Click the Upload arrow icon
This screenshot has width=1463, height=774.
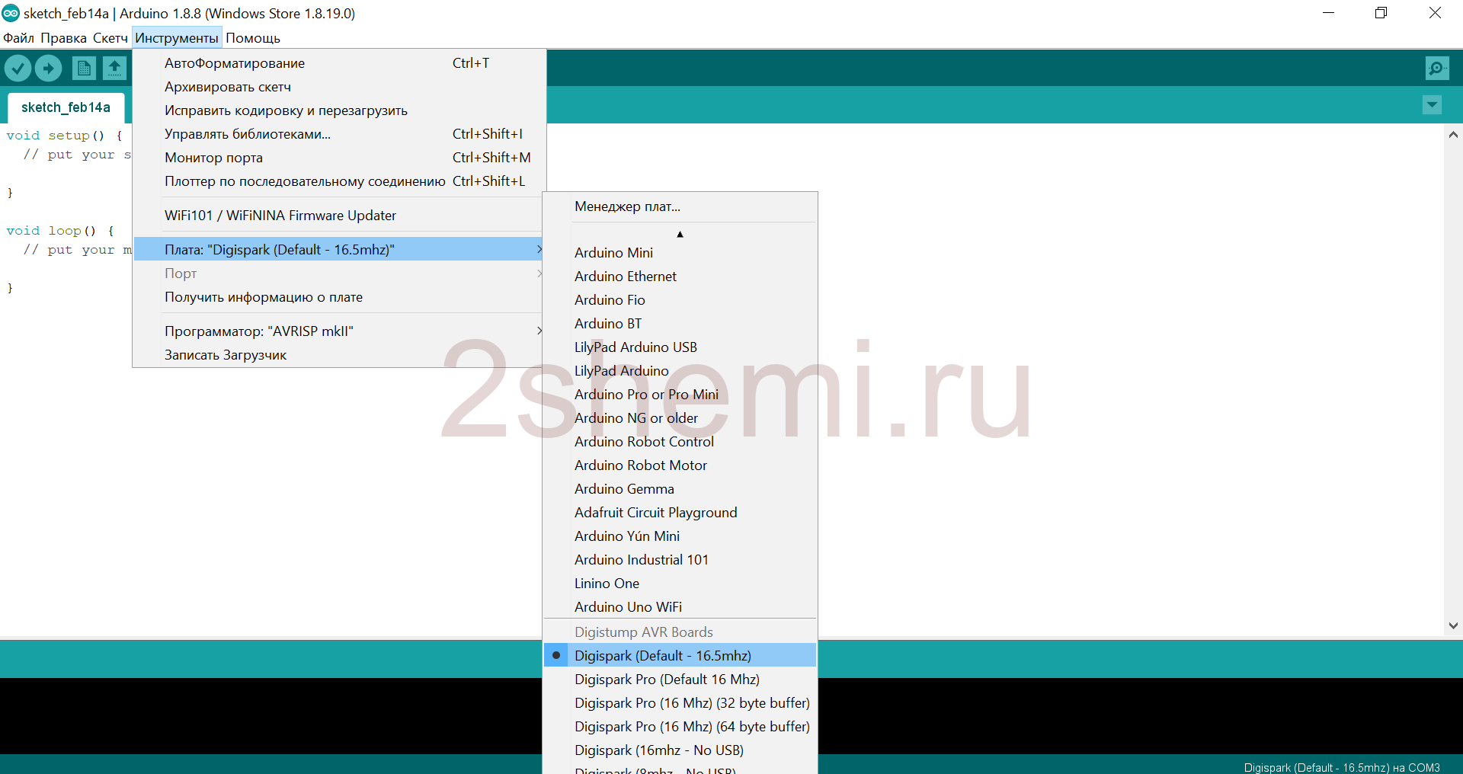(x=49, y=69)
